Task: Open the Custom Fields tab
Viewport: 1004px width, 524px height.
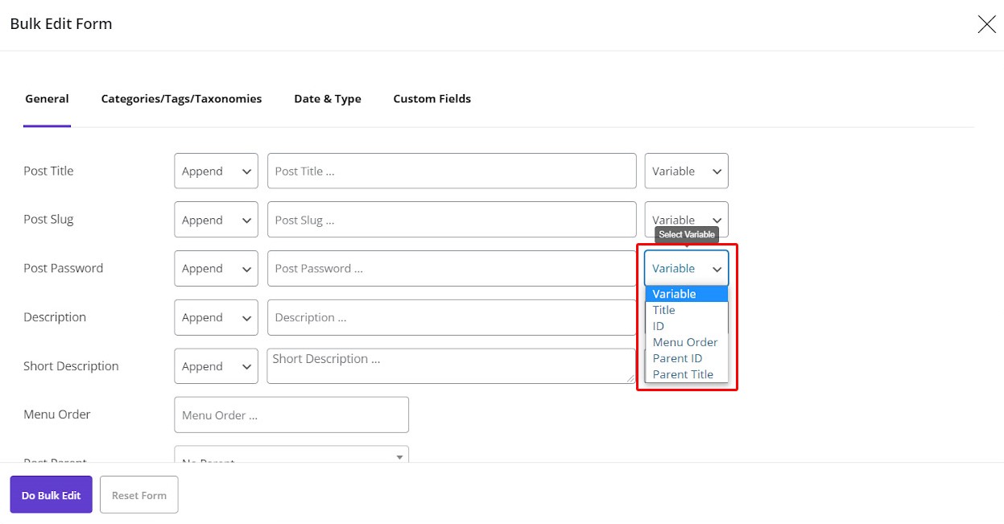Action: (432, 99)
